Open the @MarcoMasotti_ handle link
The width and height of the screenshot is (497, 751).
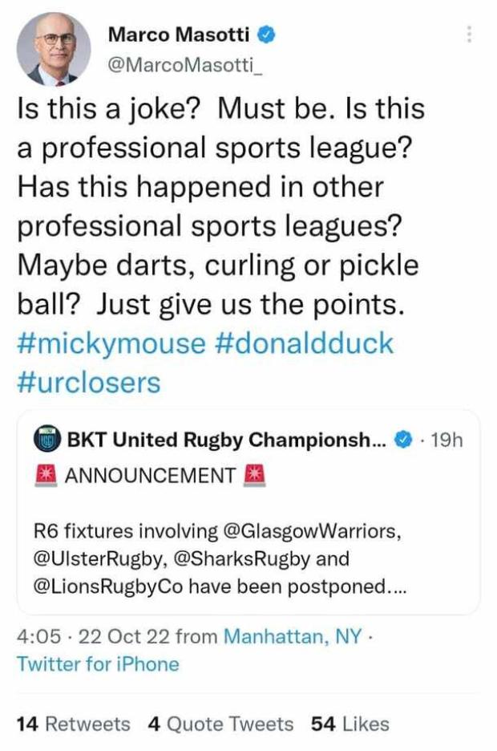186,65
